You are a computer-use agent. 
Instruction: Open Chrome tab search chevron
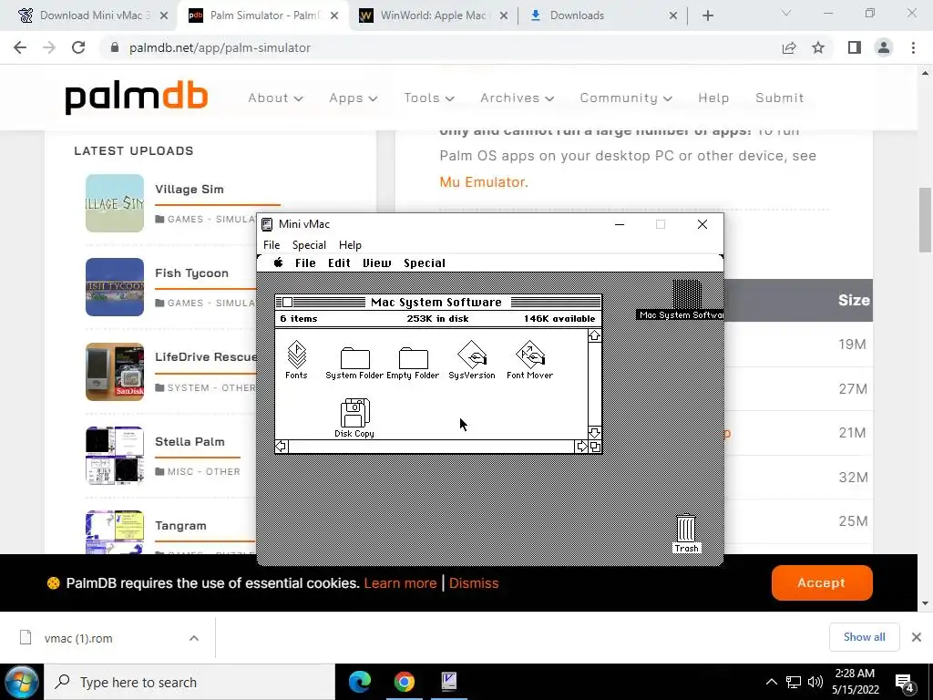click(786, 13)
